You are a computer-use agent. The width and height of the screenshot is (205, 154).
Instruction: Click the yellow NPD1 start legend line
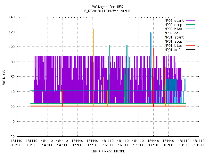(x=191, y=37)
